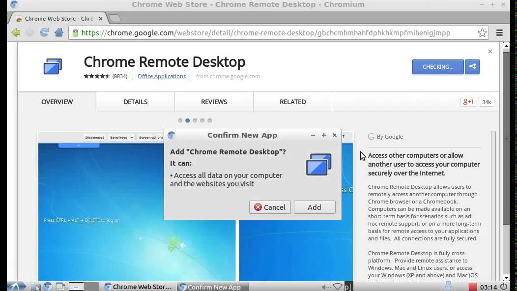Open the volume icon in system tray
The width and height of the screenshot is (517, 291).
click(x=325, y=287)
